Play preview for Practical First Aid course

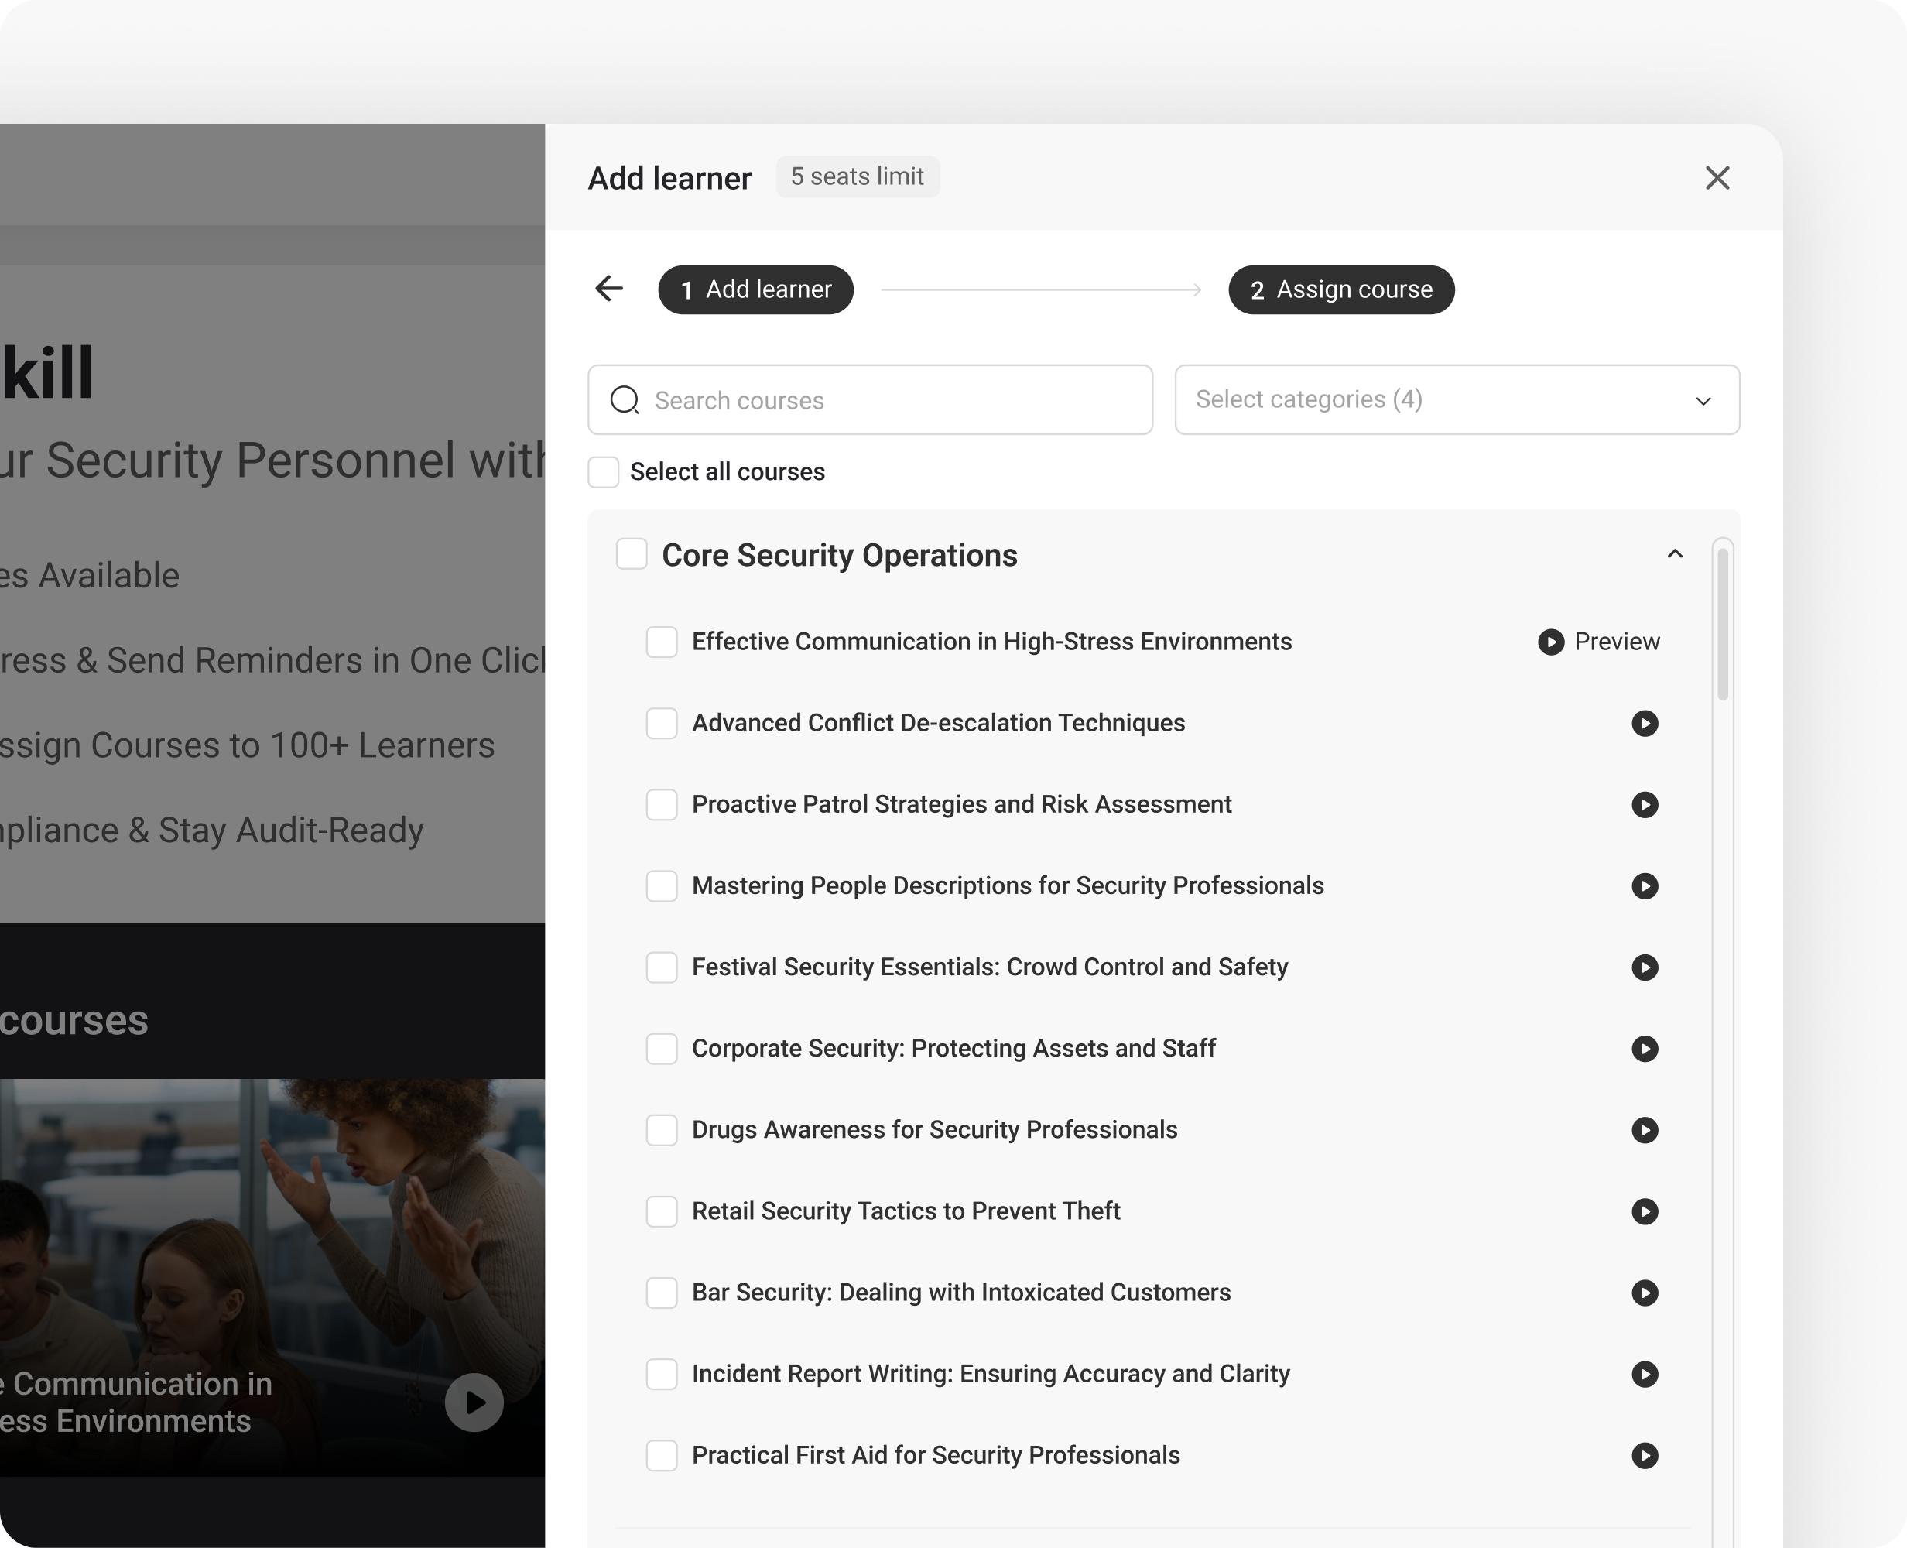pos(1644,1455)
